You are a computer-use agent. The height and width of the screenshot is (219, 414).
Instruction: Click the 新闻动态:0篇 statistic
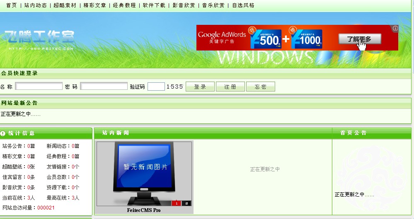(x=63, y=146)
